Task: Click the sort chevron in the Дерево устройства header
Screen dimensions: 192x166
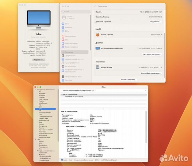Action: click(145, 91)
